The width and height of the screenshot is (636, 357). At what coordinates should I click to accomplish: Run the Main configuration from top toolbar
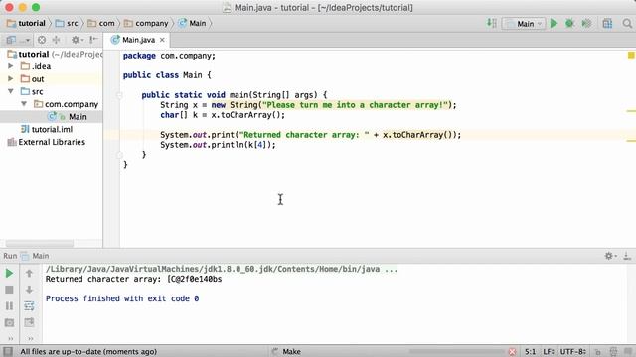pos(554,24)
